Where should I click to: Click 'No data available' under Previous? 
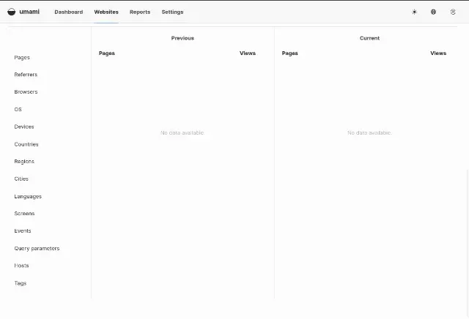tap(182, 132)
